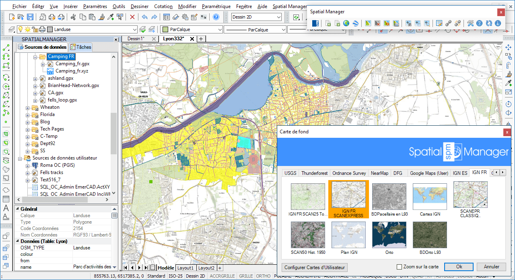The height and width of the screenshot is (280, 515).
Task: Click the remove background map icon
Action: click(x=377, y=23)
